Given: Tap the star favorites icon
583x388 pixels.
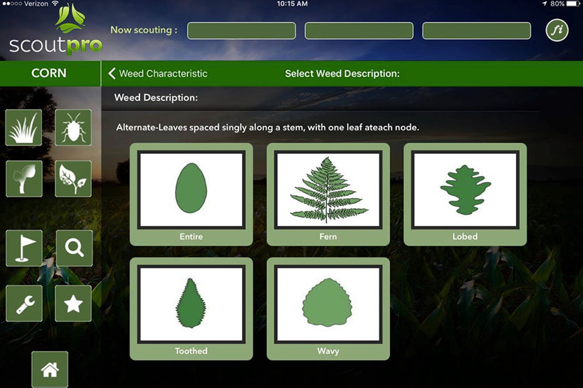Looking at the screenshot, I should pos(73,304).
